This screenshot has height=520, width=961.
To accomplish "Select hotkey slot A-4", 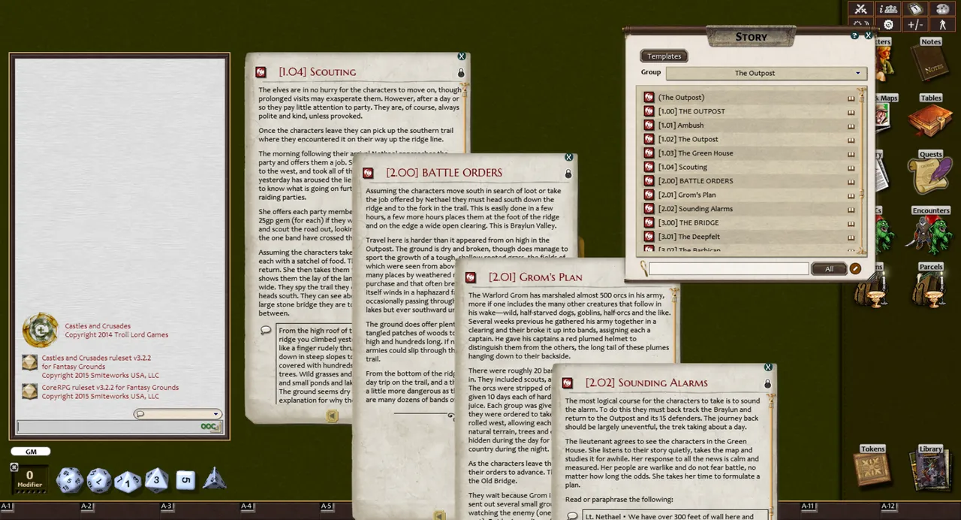I will point(247,506).
